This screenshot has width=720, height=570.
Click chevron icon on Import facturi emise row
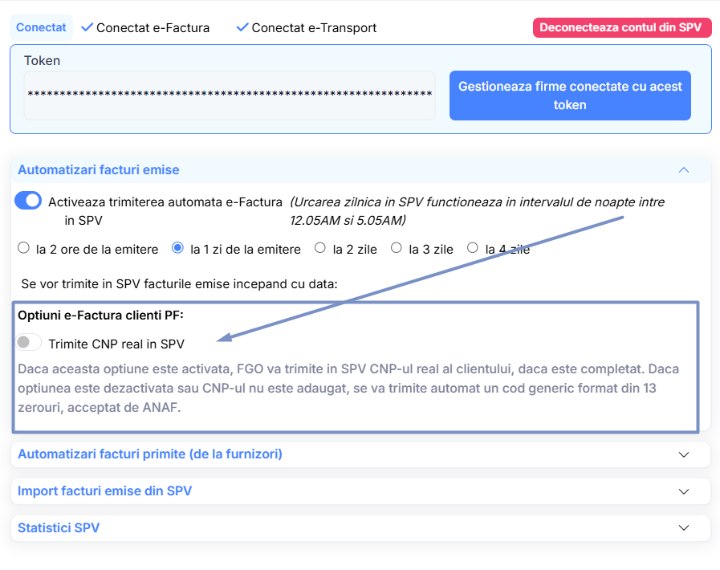(684, 491)
